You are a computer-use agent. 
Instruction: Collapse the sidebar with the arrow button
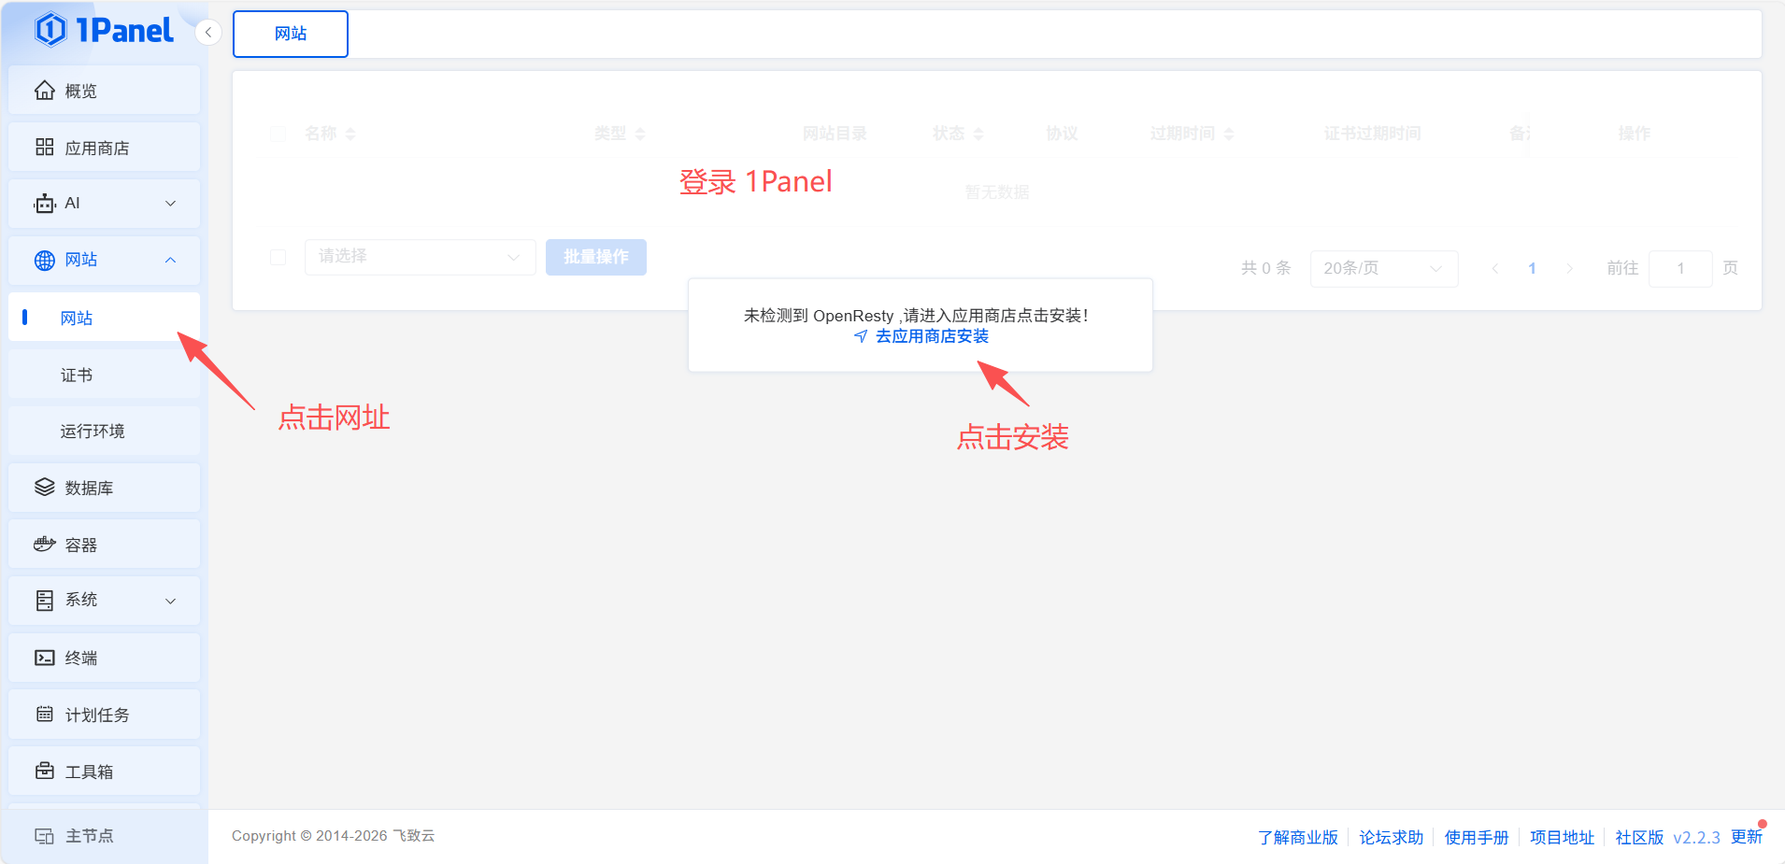click(208, 33)
